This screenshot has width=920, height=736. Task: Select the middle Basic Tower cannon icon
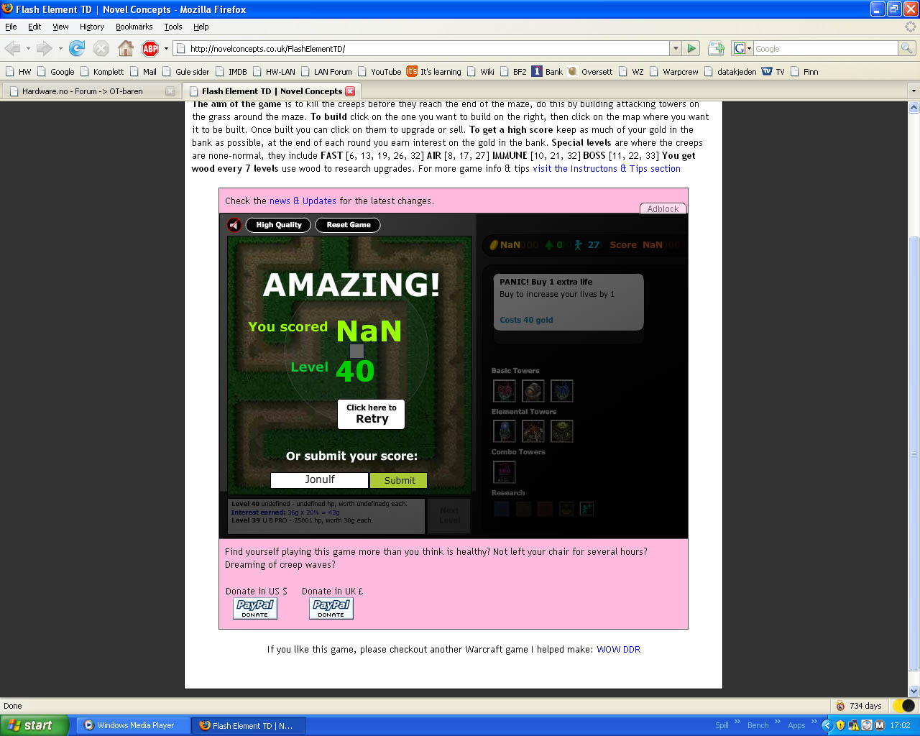click(x=533, y=391)
